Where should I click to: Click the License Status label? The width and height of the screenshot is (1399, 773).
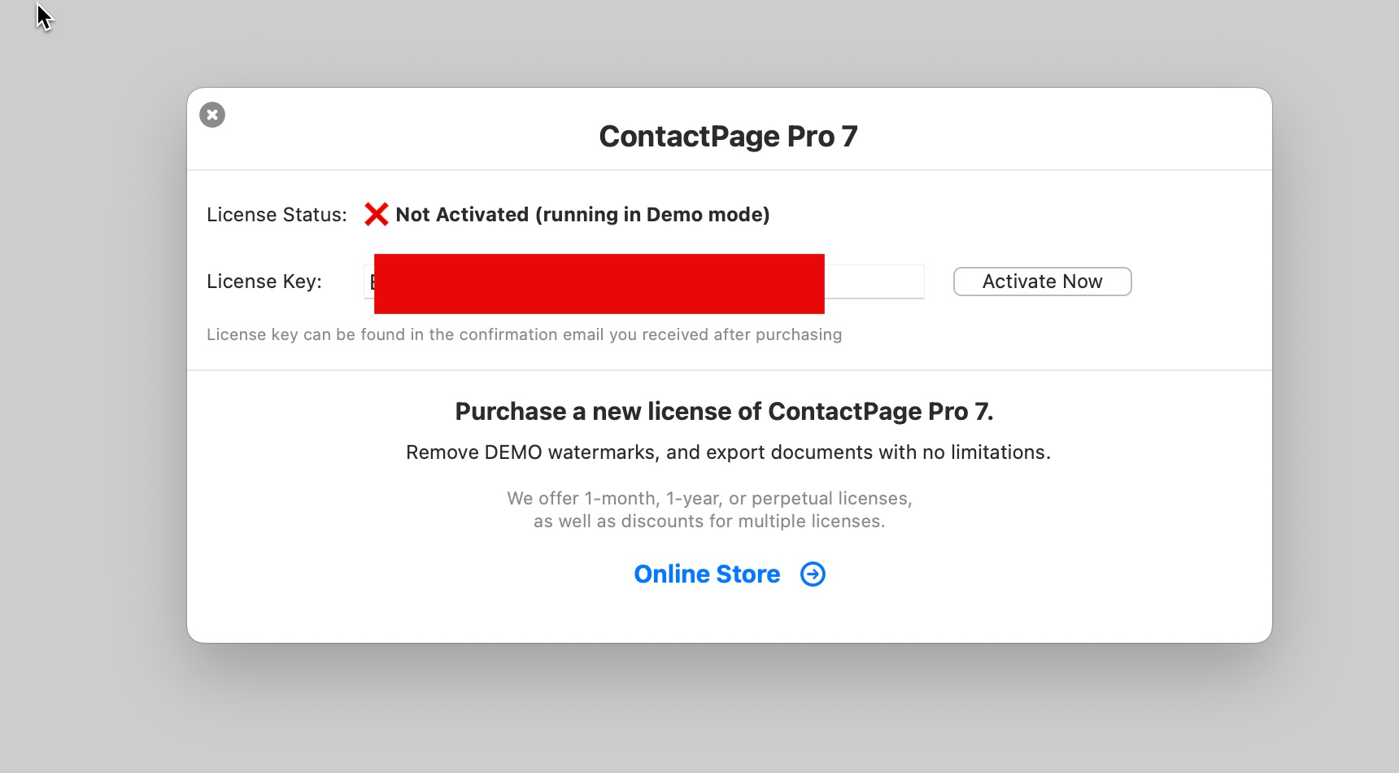point(277,215)
